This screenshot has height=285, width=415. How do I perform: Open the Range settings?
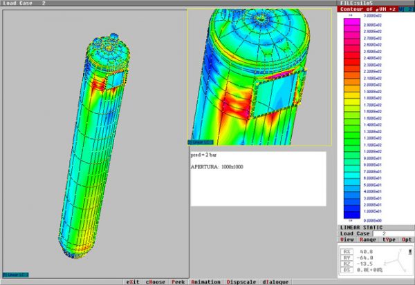pos(368,239)
